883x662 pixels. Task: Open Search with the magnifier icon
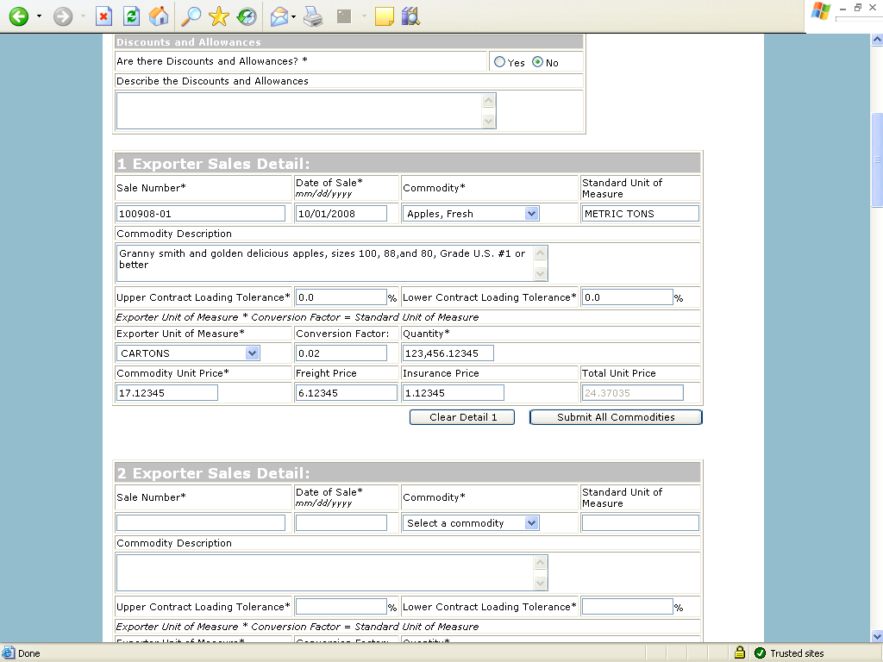point(191,16)
